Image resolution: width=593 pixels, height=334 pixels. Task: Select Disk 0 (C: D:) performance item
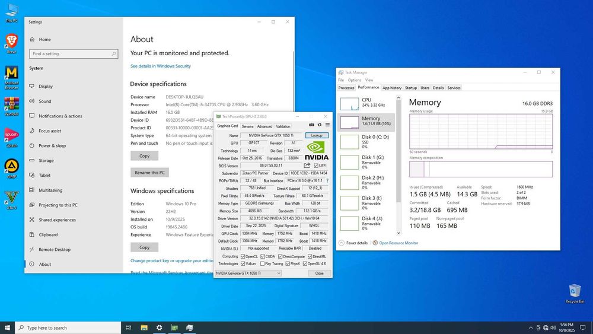[366, 142]
